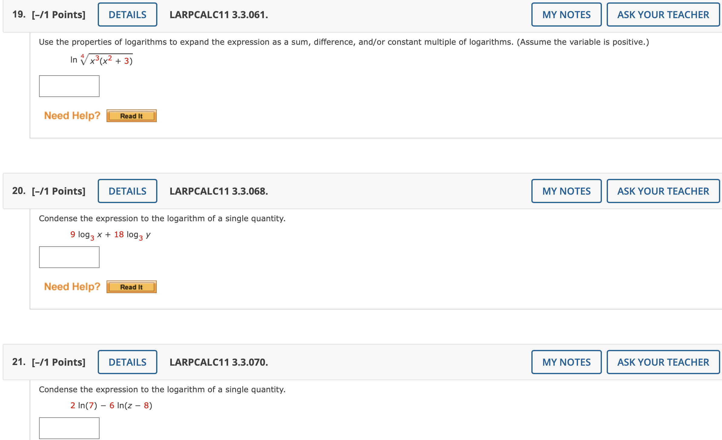Select the answer box for question 19
This screenshot has height=440, width=722.
tap(69, 86)
